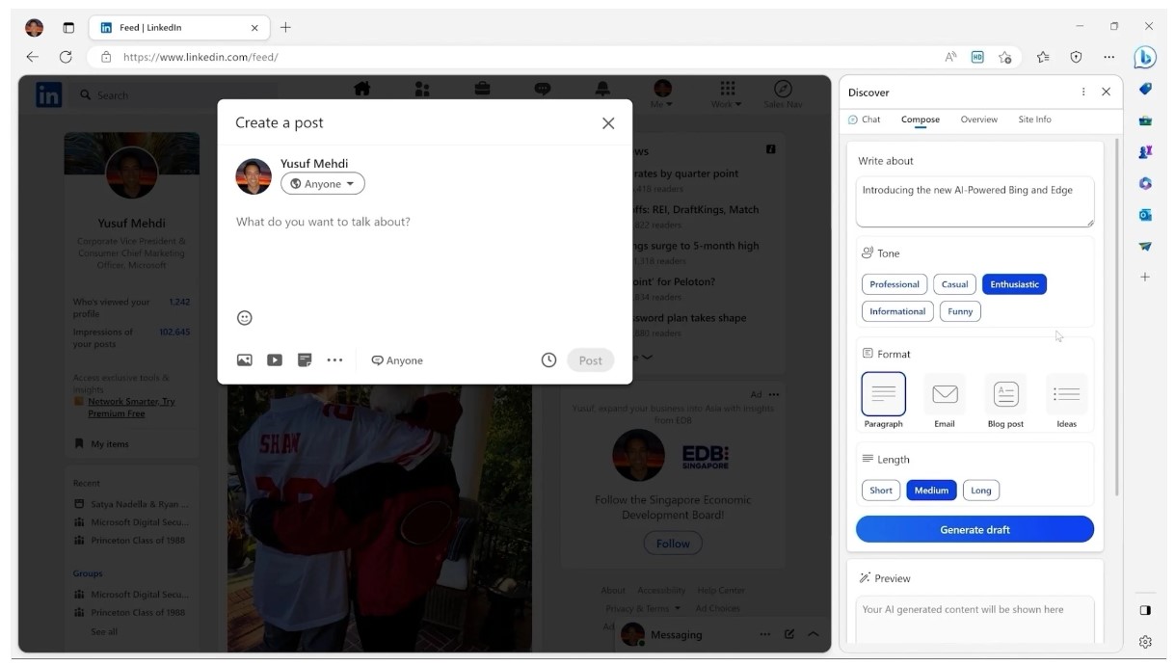
Task: Open comment control Anyone selector
Action: click(x=397, y=360)
